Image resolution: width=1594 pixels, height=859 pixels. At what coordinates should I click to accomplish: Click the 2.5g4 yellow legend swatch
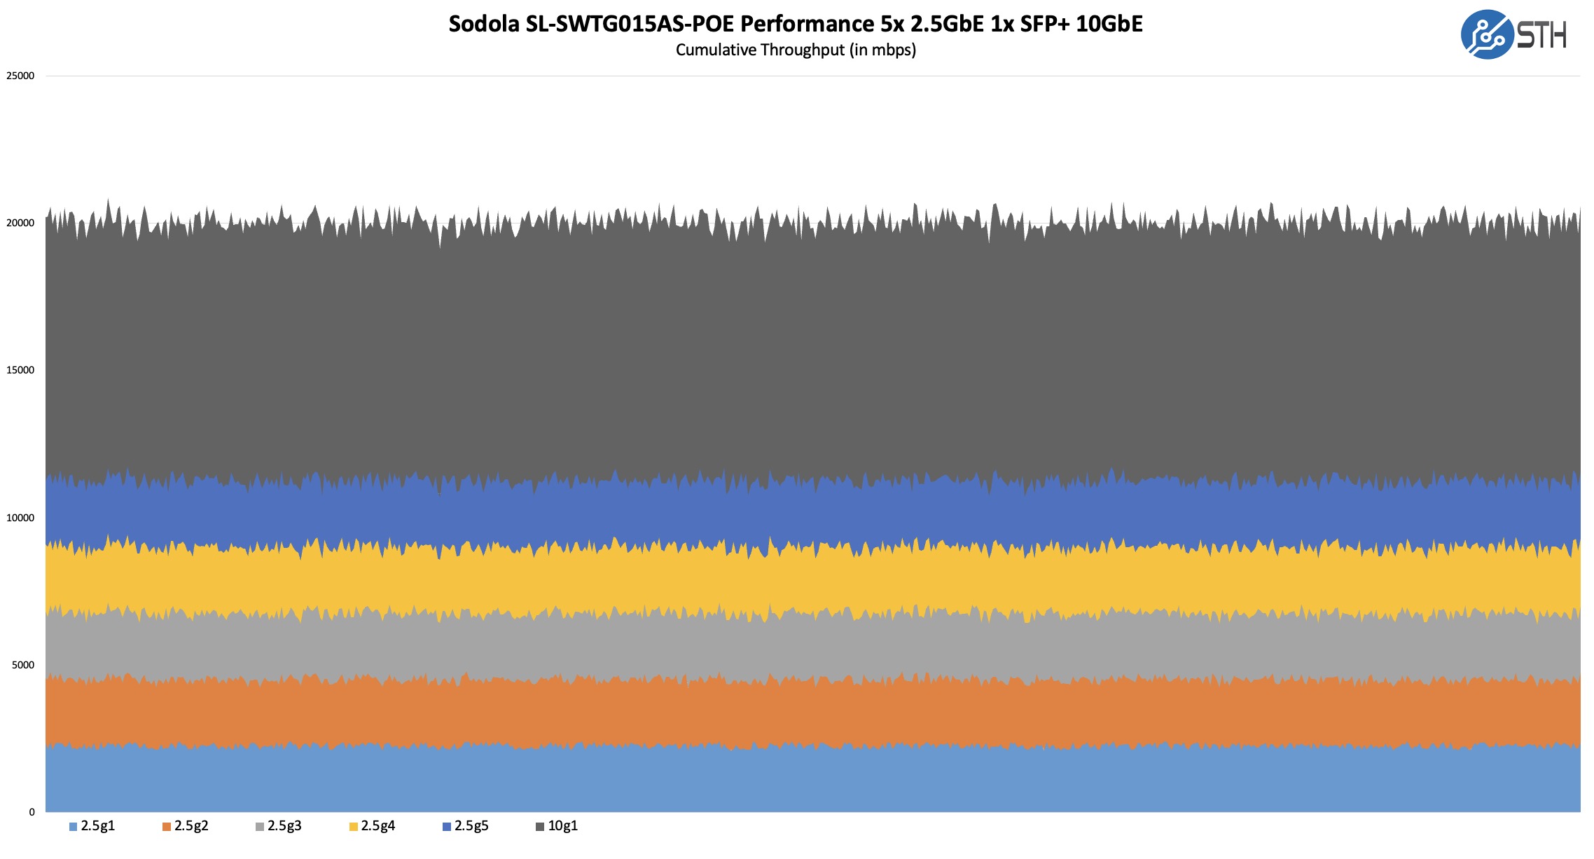pos(353,827)
